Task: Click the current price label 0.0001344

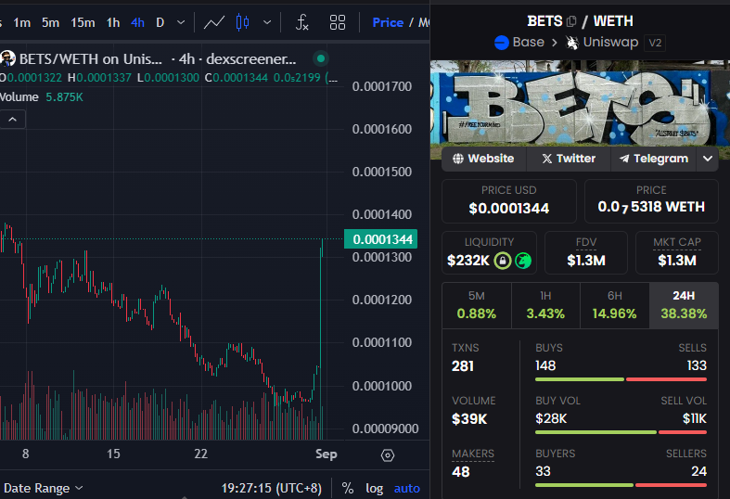Action: pos(381,239)
